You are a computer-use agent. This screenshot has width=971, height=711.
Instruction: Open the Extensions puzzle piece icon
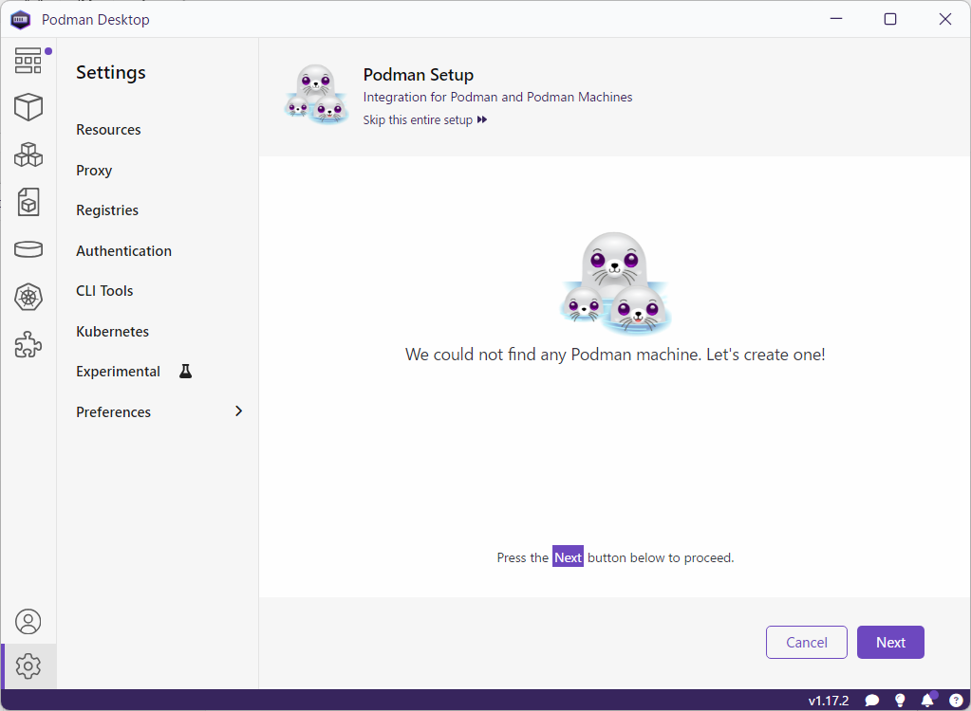coord(28,345)
